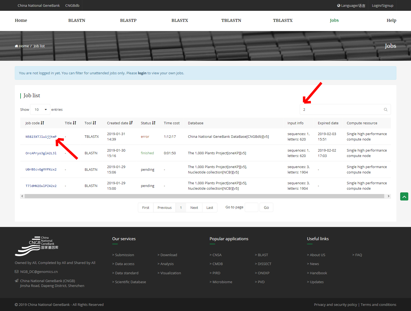Open the TBLASTX navigation item
Viewport: 411px width, 311px height.
pos(283,21)
